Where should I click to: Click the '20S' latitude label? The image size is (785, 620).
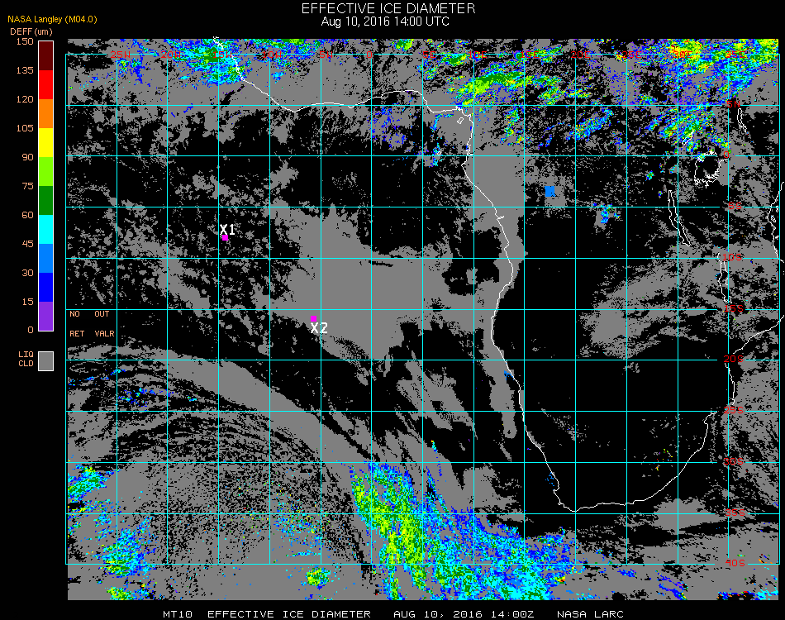(734, 360)
